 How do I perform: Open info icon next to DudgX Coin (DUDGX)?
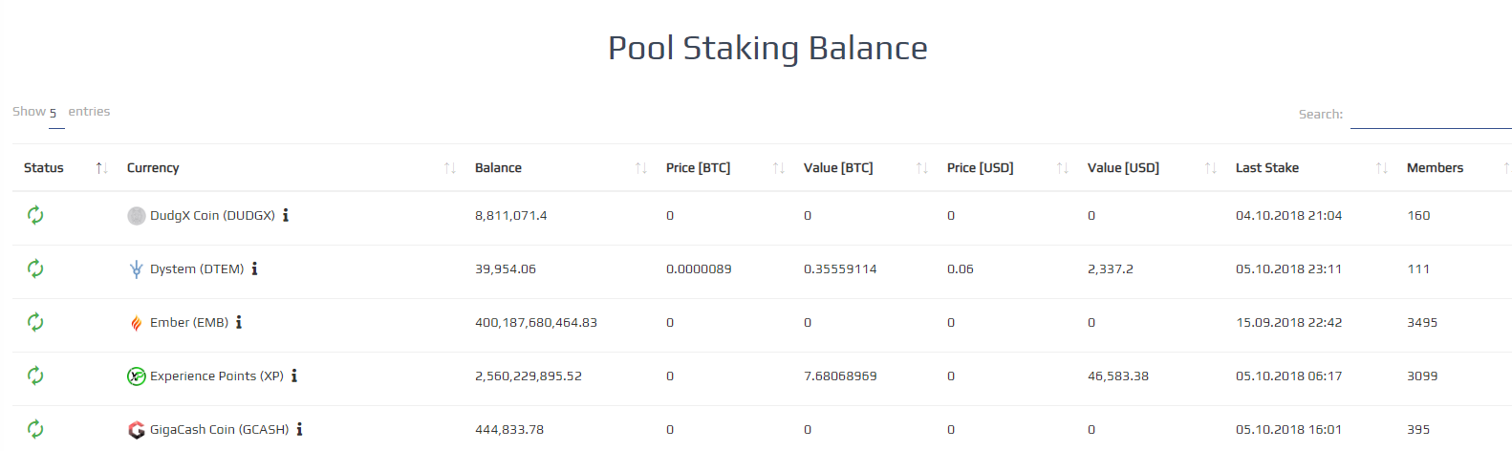286,215
